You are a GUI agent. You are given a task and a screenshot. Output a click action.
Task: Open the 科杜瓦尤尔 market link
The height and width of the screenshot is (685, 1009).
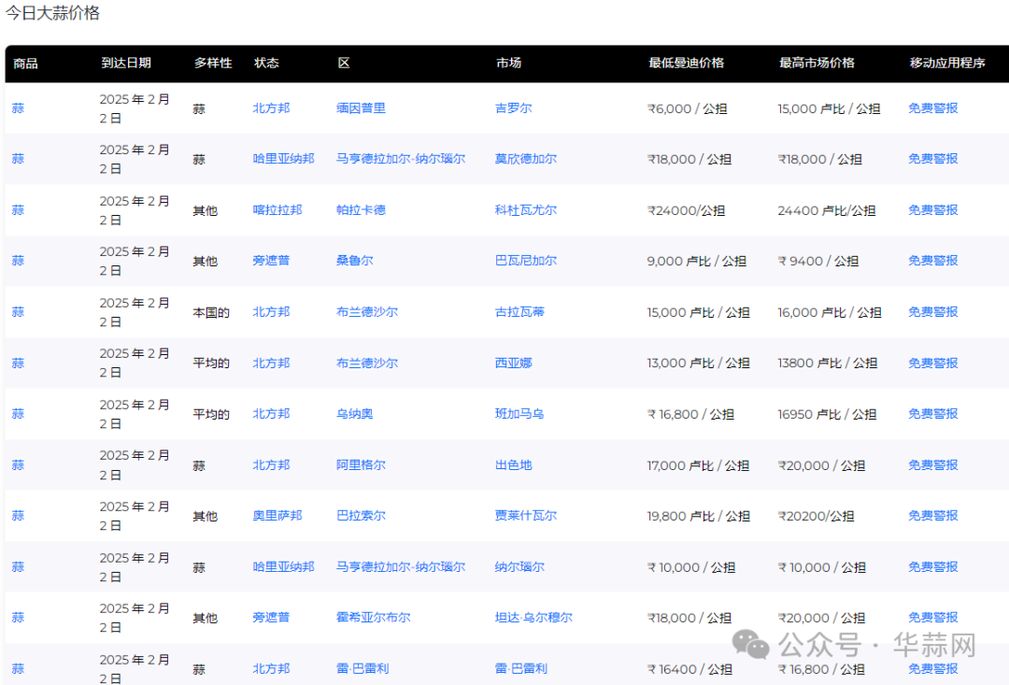(525, 210)
